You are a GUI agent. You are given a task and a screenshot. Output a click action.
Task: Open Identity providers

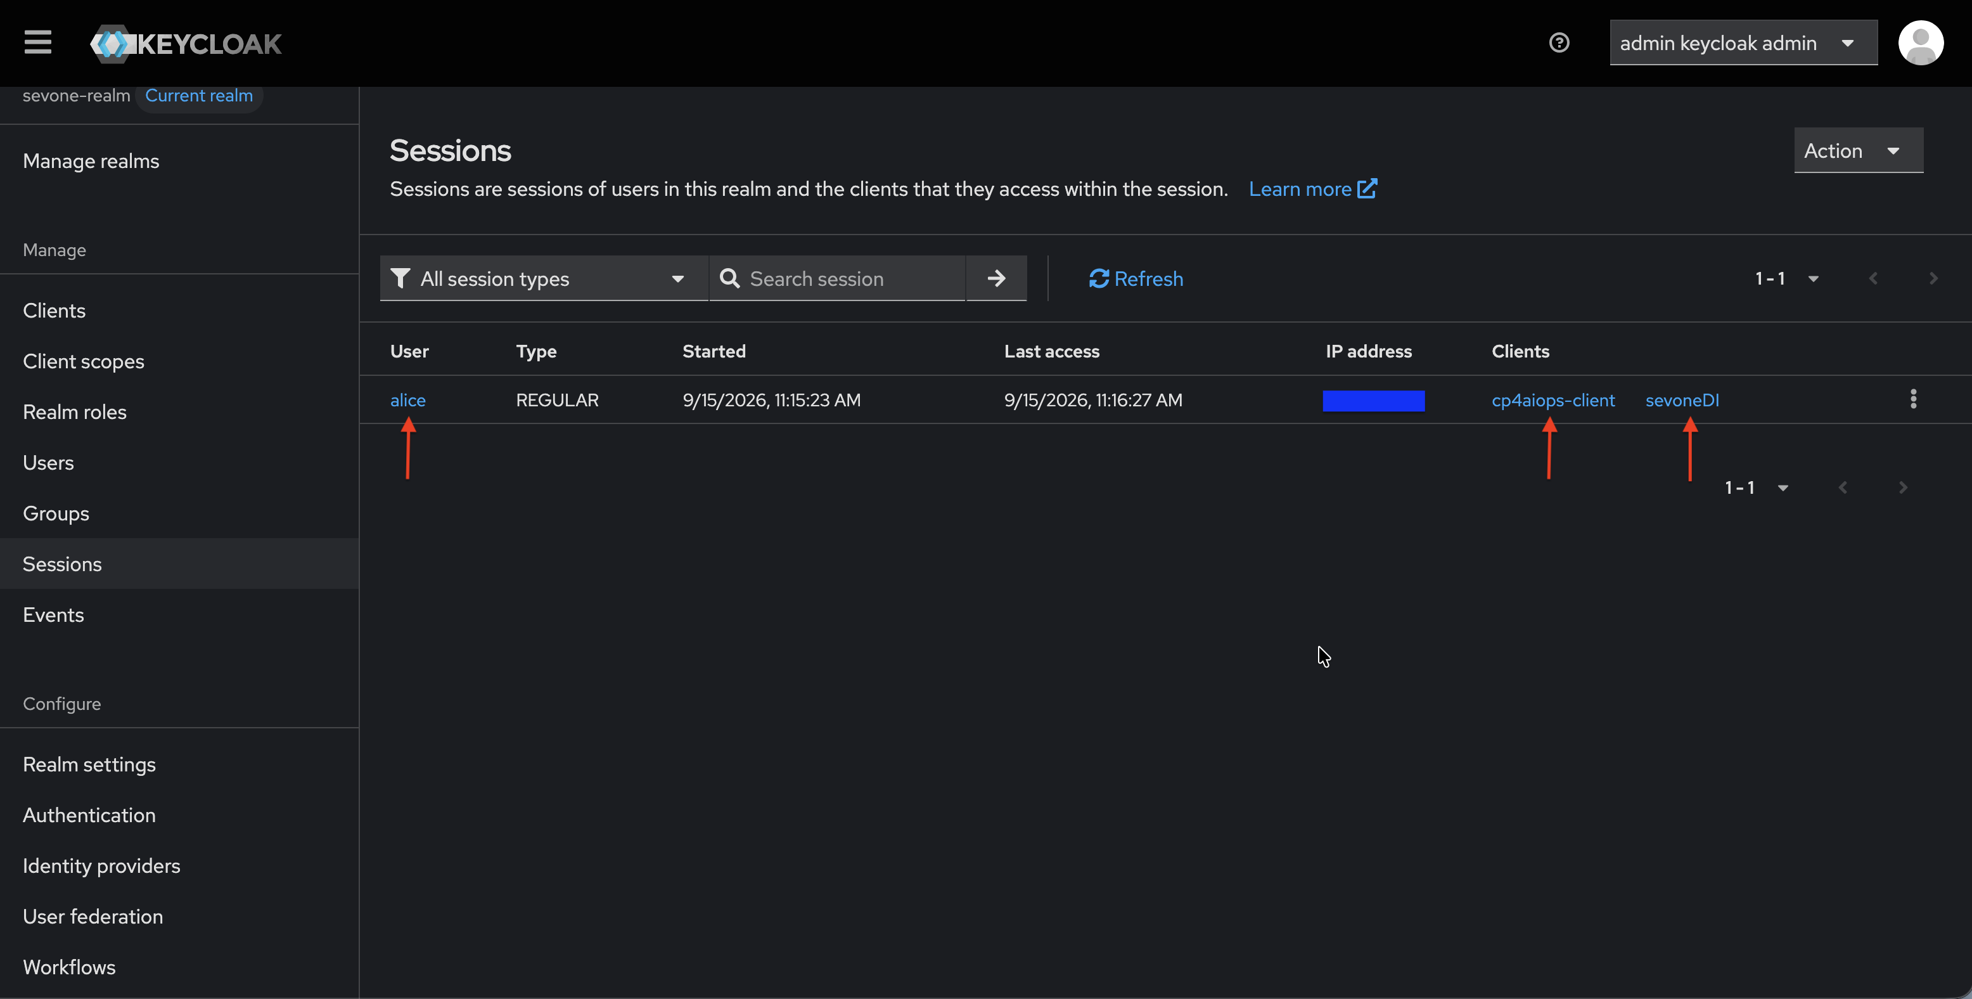pos(102,866)
